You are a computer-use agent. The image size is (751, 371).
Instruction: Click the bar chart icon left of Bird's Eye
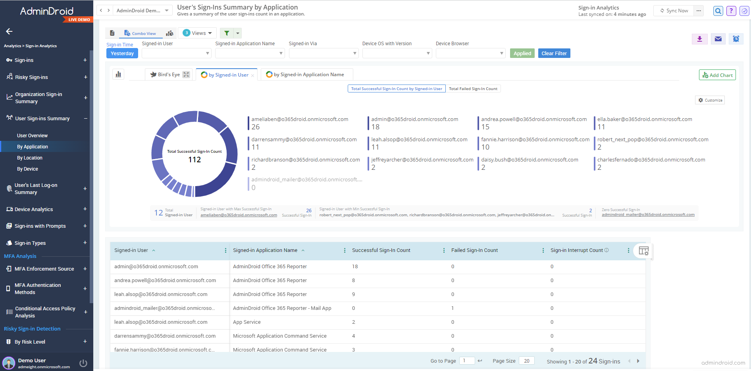118,74
